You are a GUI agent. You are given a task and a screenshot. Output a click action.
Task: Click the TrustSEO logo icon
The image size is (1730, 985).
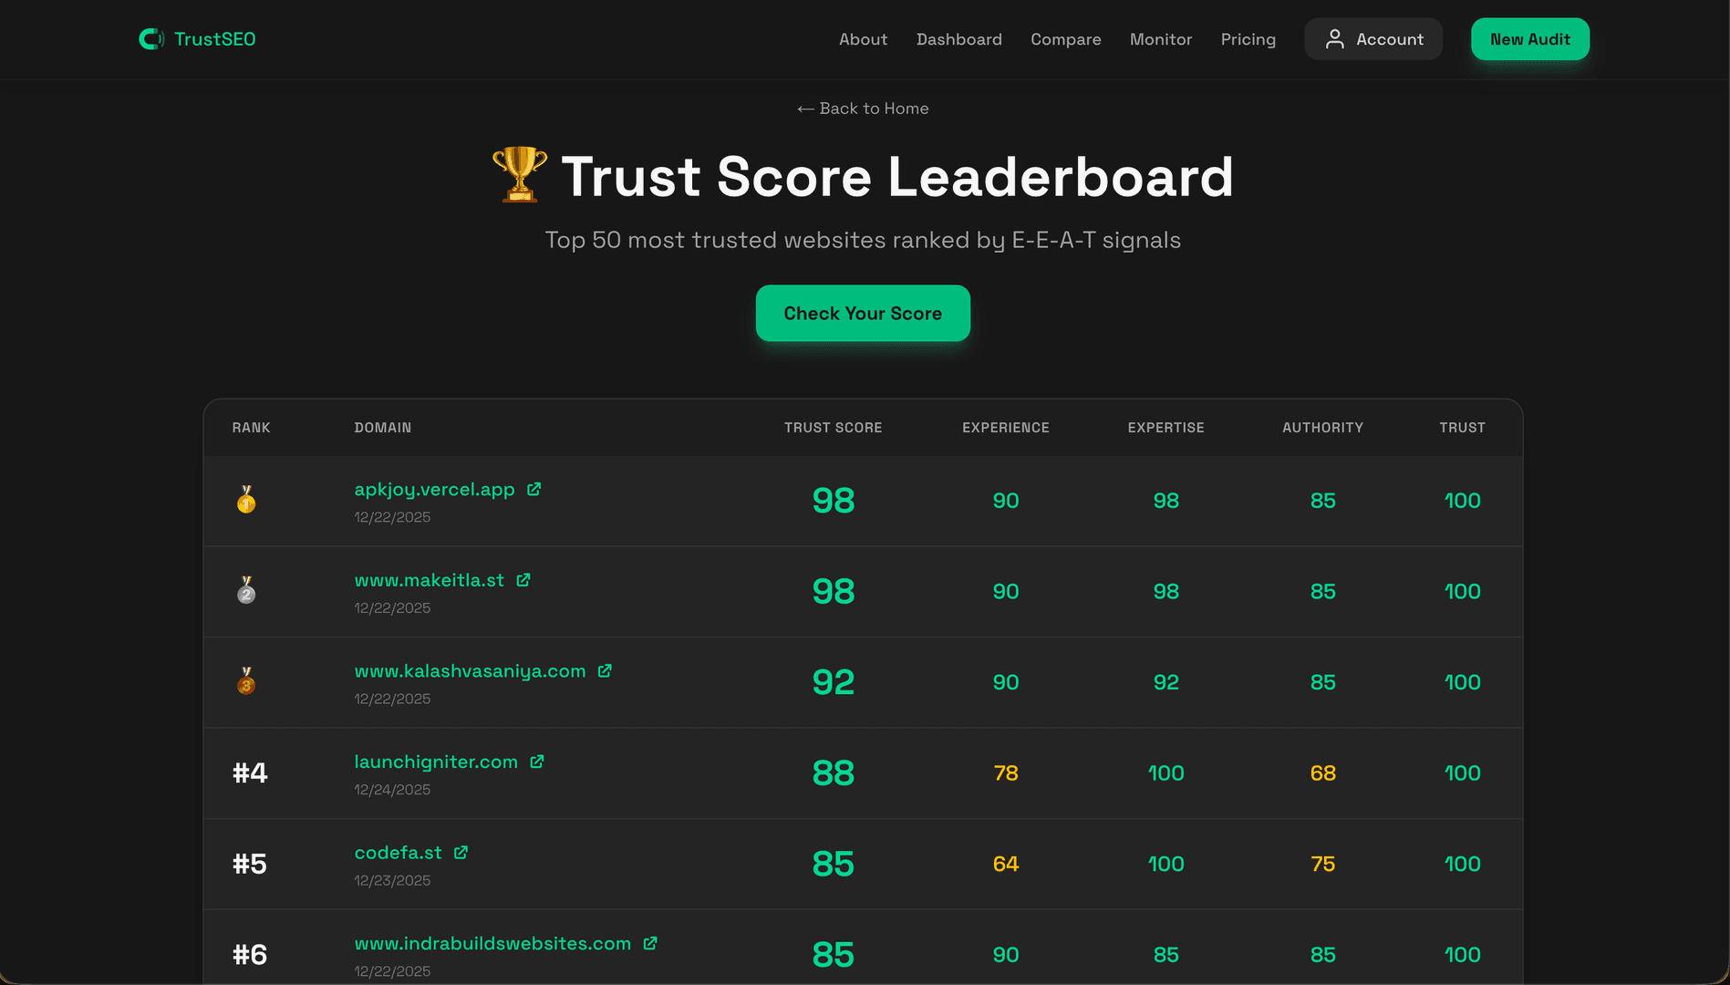click(x=150, y=38)
